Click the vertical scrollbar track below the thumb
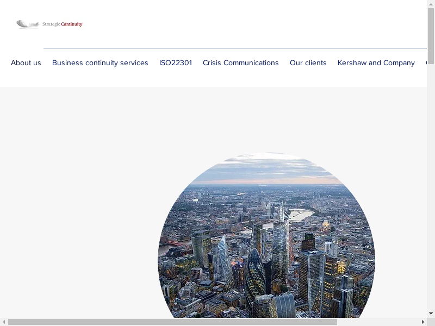This screenshot has width=435, height=326. click(x=431, y=190)
